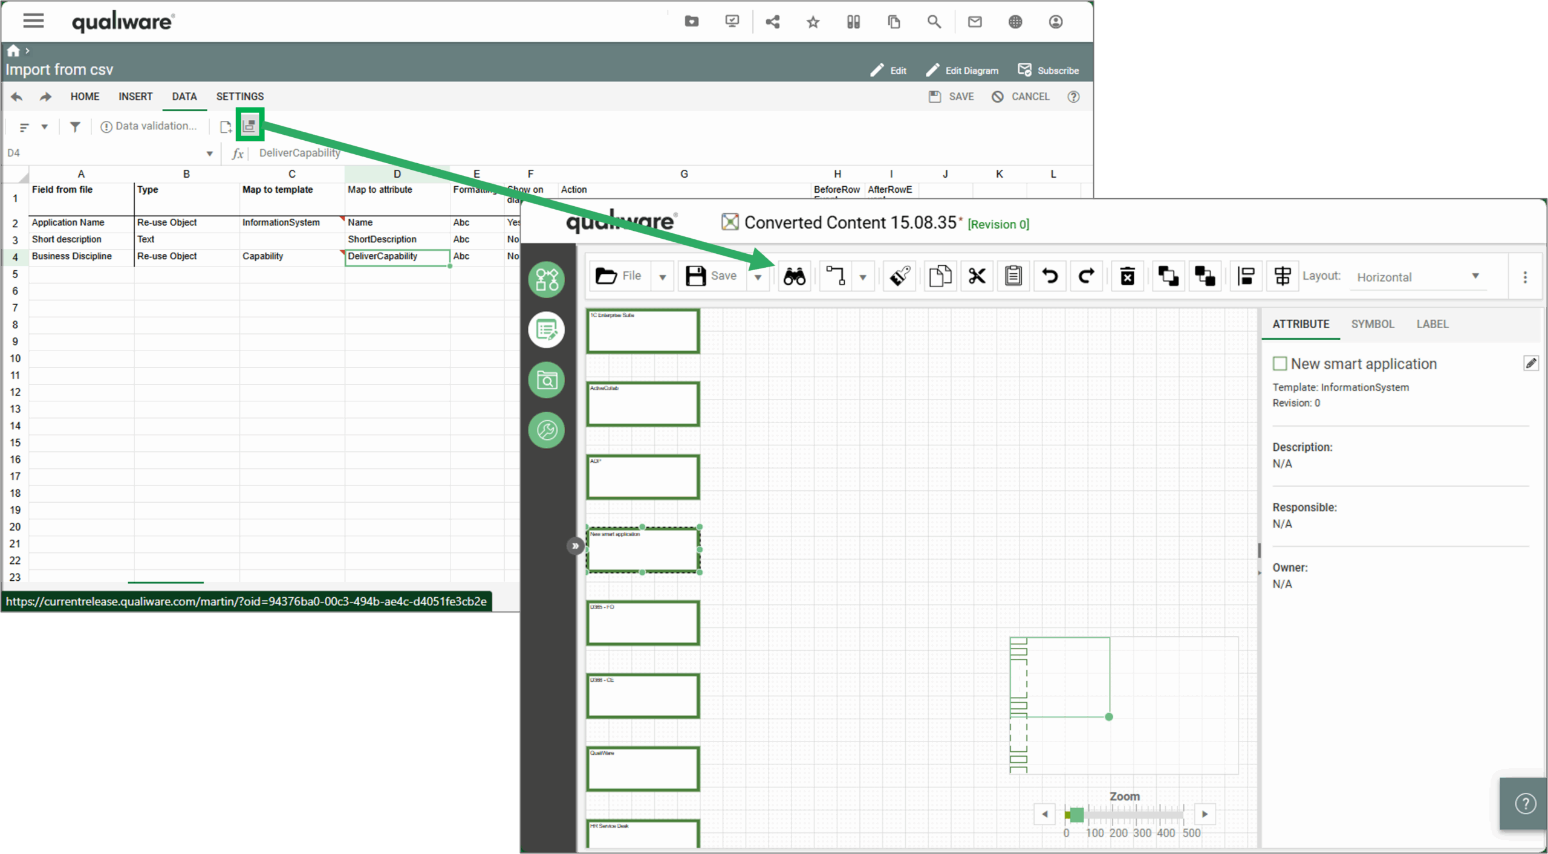The height and width of the screenshot is (854, 1548).
Task: Open the search repository sidebar icon
Action: click(x=547, y=380)
